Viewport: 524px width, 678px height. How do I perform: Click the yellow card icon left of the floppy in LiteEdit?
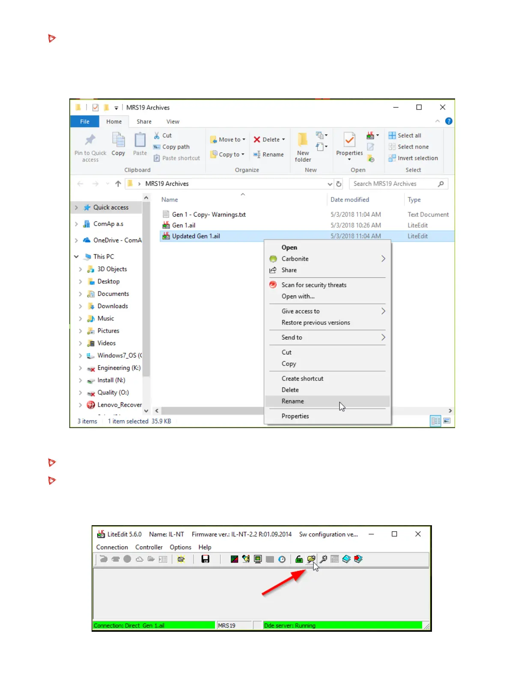click(181, 559)
